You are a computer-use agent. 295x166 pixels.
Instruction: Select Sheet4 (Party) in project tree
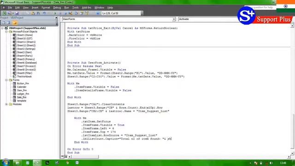[24, 56]
